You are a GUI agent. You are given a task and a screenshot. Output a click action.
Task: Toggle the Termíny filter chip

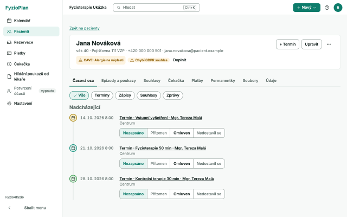pos(102,95)
